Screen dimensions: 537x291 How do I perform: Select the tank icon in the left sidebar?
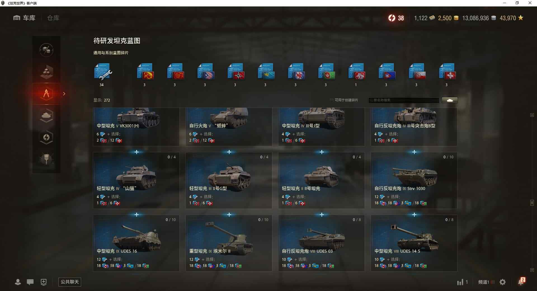pyautogui.click(x=46, y=115)
